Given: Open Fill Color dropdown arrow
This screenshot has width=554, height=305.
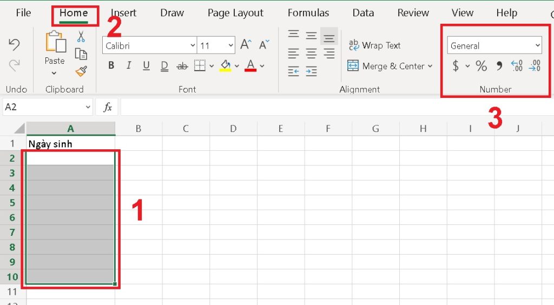Looking at the screenshot, I should pos(237,66).
